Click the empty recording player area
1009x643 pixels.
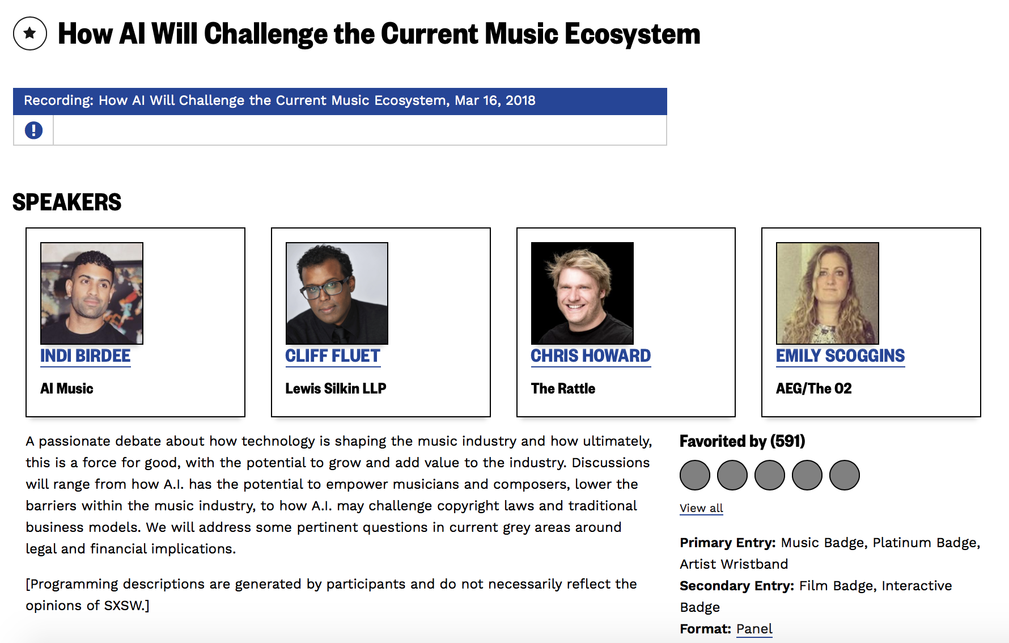pos(360,130)
